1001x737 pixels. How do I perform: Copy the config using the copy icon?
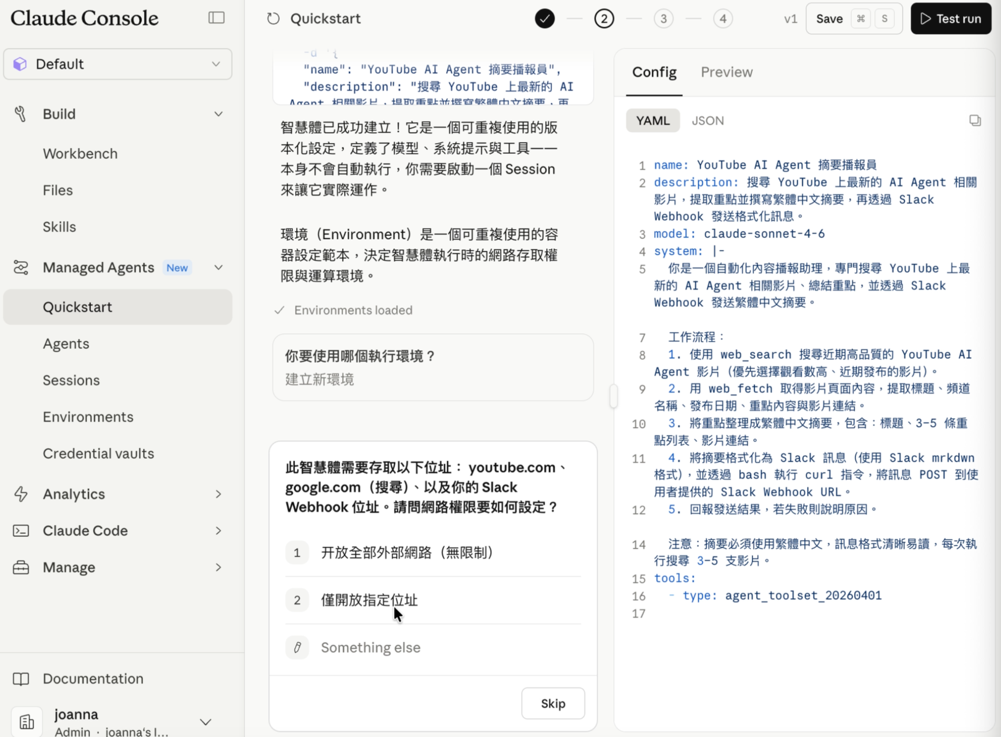pyautogui.click(x=974, y=121)
